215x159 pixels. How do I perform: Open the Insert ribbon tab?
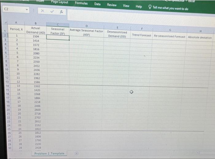tap(40, 1)
